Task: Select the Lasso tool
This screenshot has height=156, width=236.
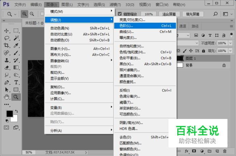Action: (x=6, y=38)
